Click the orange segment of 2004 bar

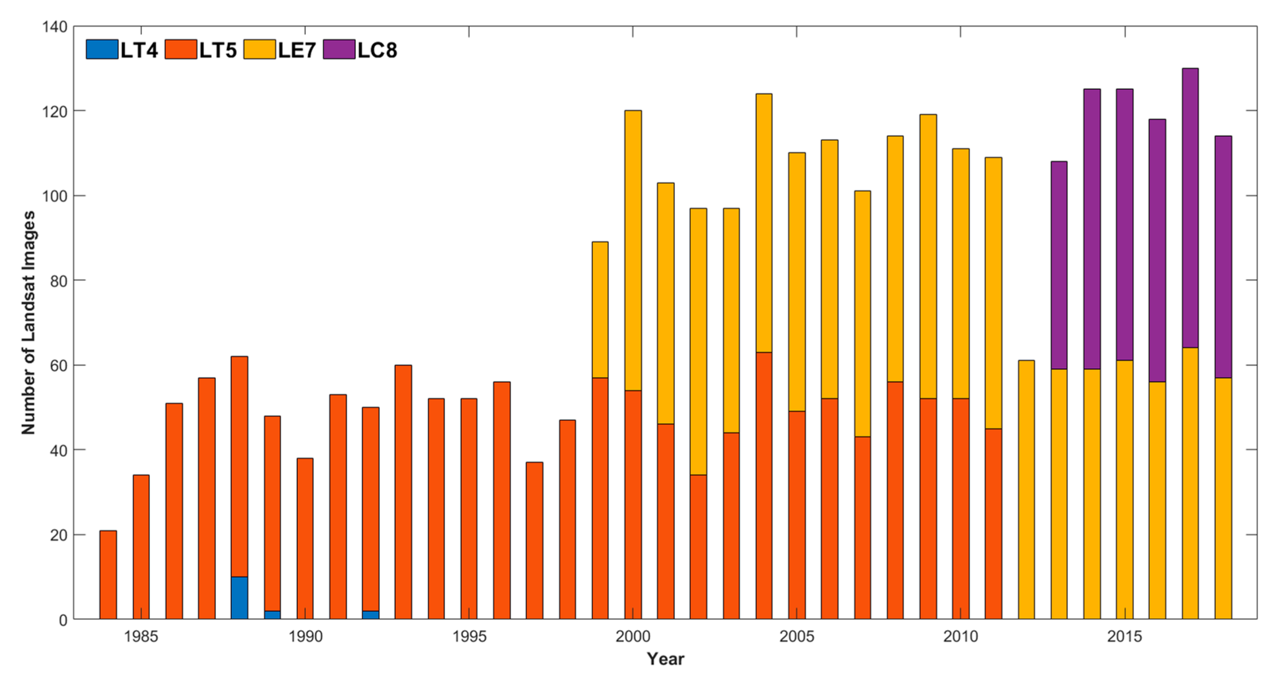pyautogui.click(x=764, y=486)
